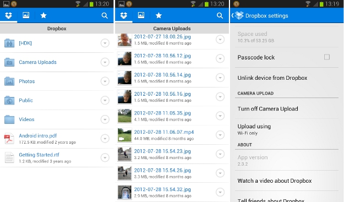Open thumbnail of 2012-07-28 15.54.23.jpg

click(x=124, y=154)
